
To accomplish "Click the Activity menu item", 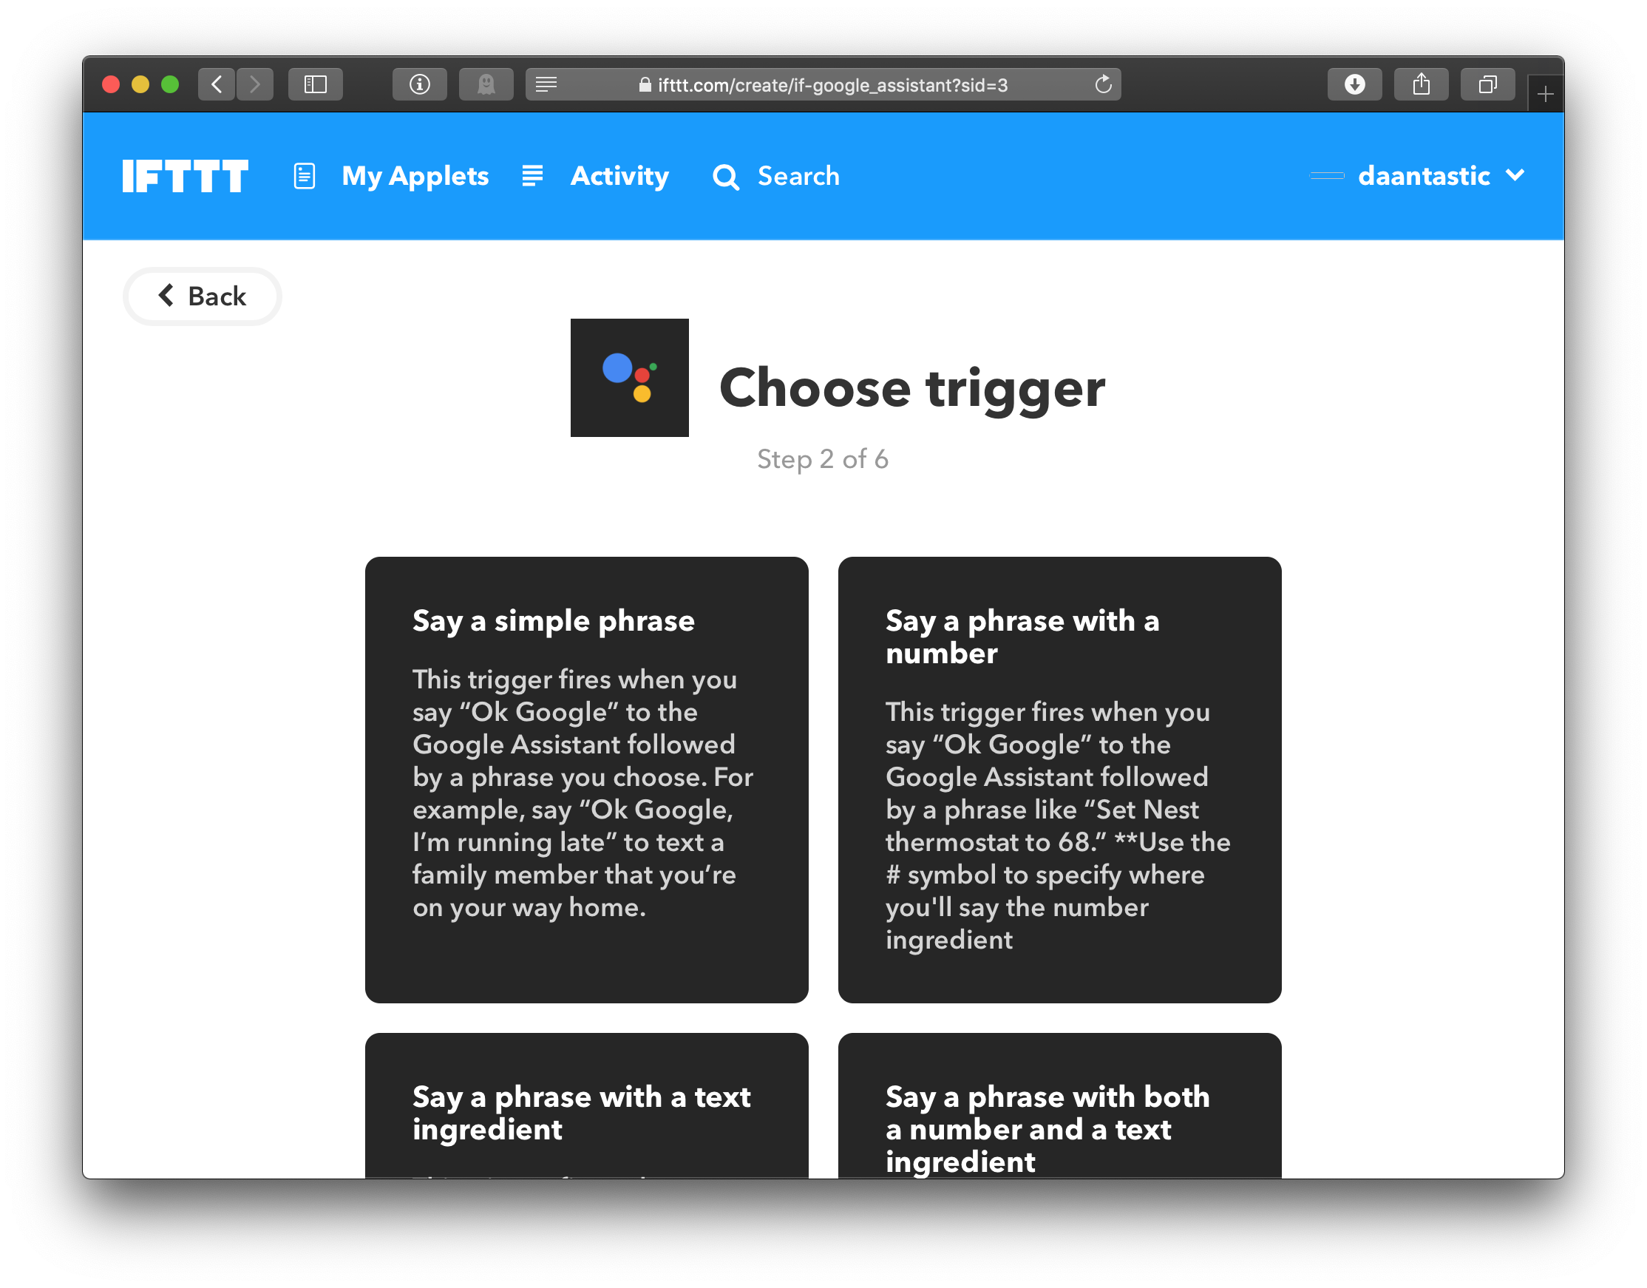I will pyautogui.click(x=619, y=175).
